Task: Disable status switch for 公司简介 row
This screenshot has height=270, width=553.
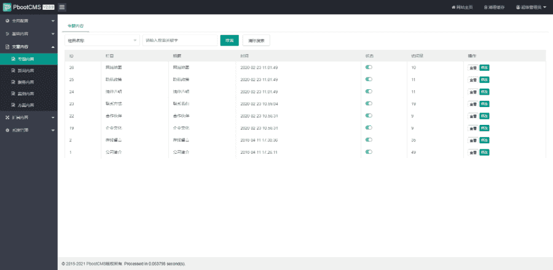Action: [x=369, y=152]
